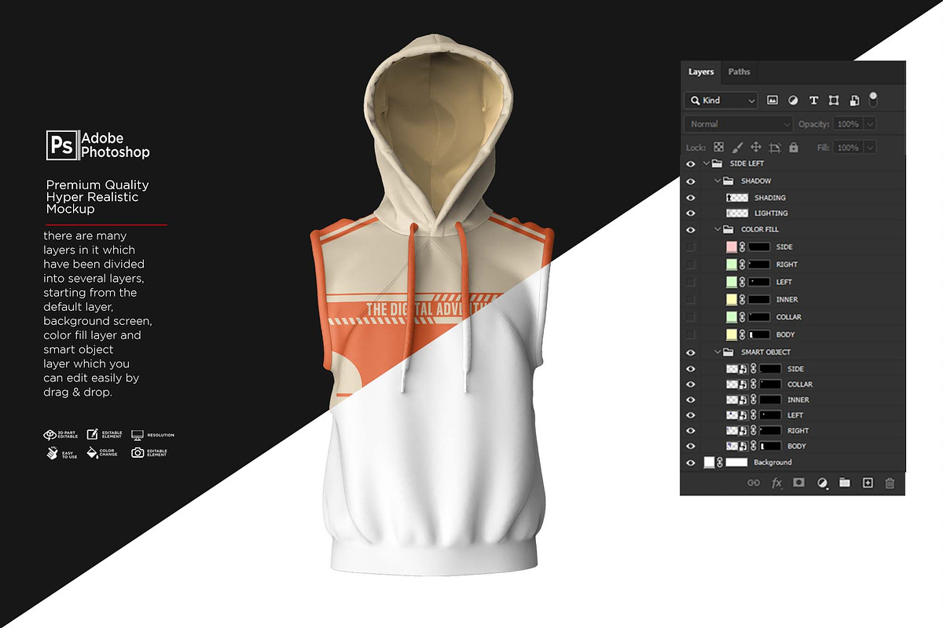Click chain link icon on Background layer

coord(720,462)
